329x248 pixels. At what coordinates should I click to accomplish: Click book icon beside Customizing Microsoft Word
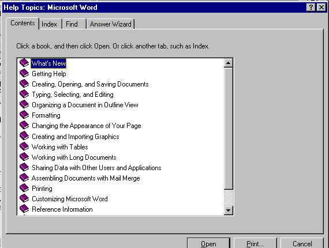click(x=24, y=198)
